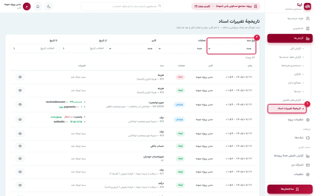View details of ایجاد چک #24 row
The image size is (315, 196).
[20, 133]
